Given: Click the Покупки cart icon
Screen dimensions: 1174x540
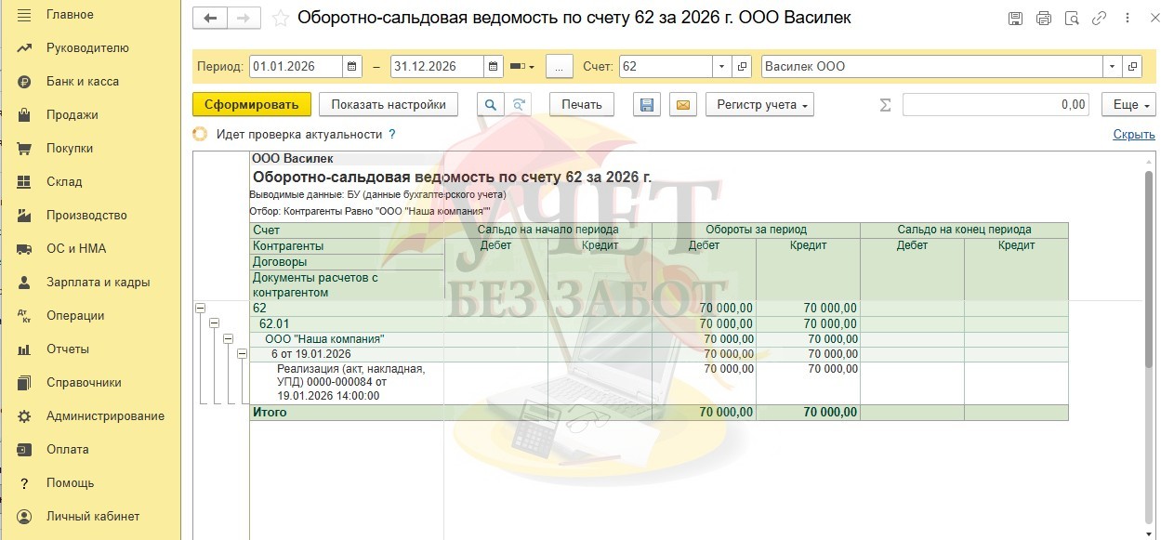Looking at the screenshot, I should coord(24,149).
